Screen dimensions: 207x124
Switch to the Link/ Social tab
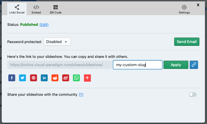(17, 9)
